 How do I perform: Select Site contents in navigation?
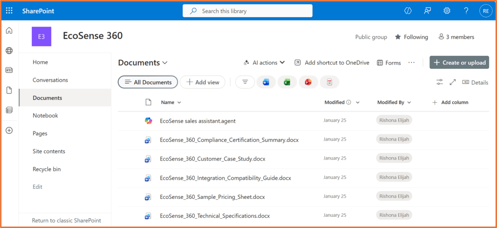coord(49,151)
